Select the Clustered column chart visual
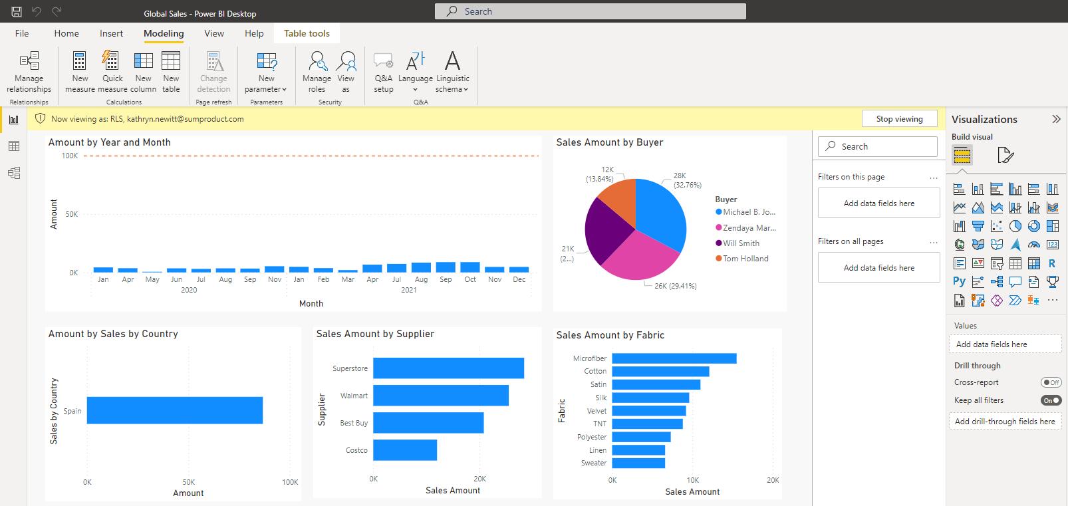The width and height of the screenshot is (1068, 506). [x=1015, y=189]
